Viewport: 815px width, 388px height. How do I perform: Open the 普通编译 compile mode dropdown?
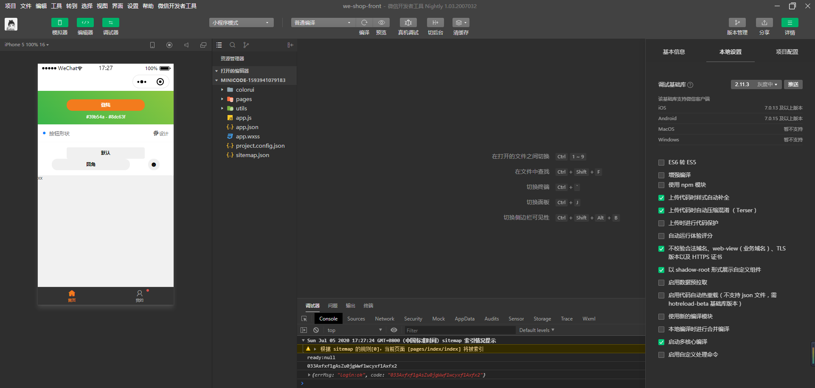[x=323, y=22]
